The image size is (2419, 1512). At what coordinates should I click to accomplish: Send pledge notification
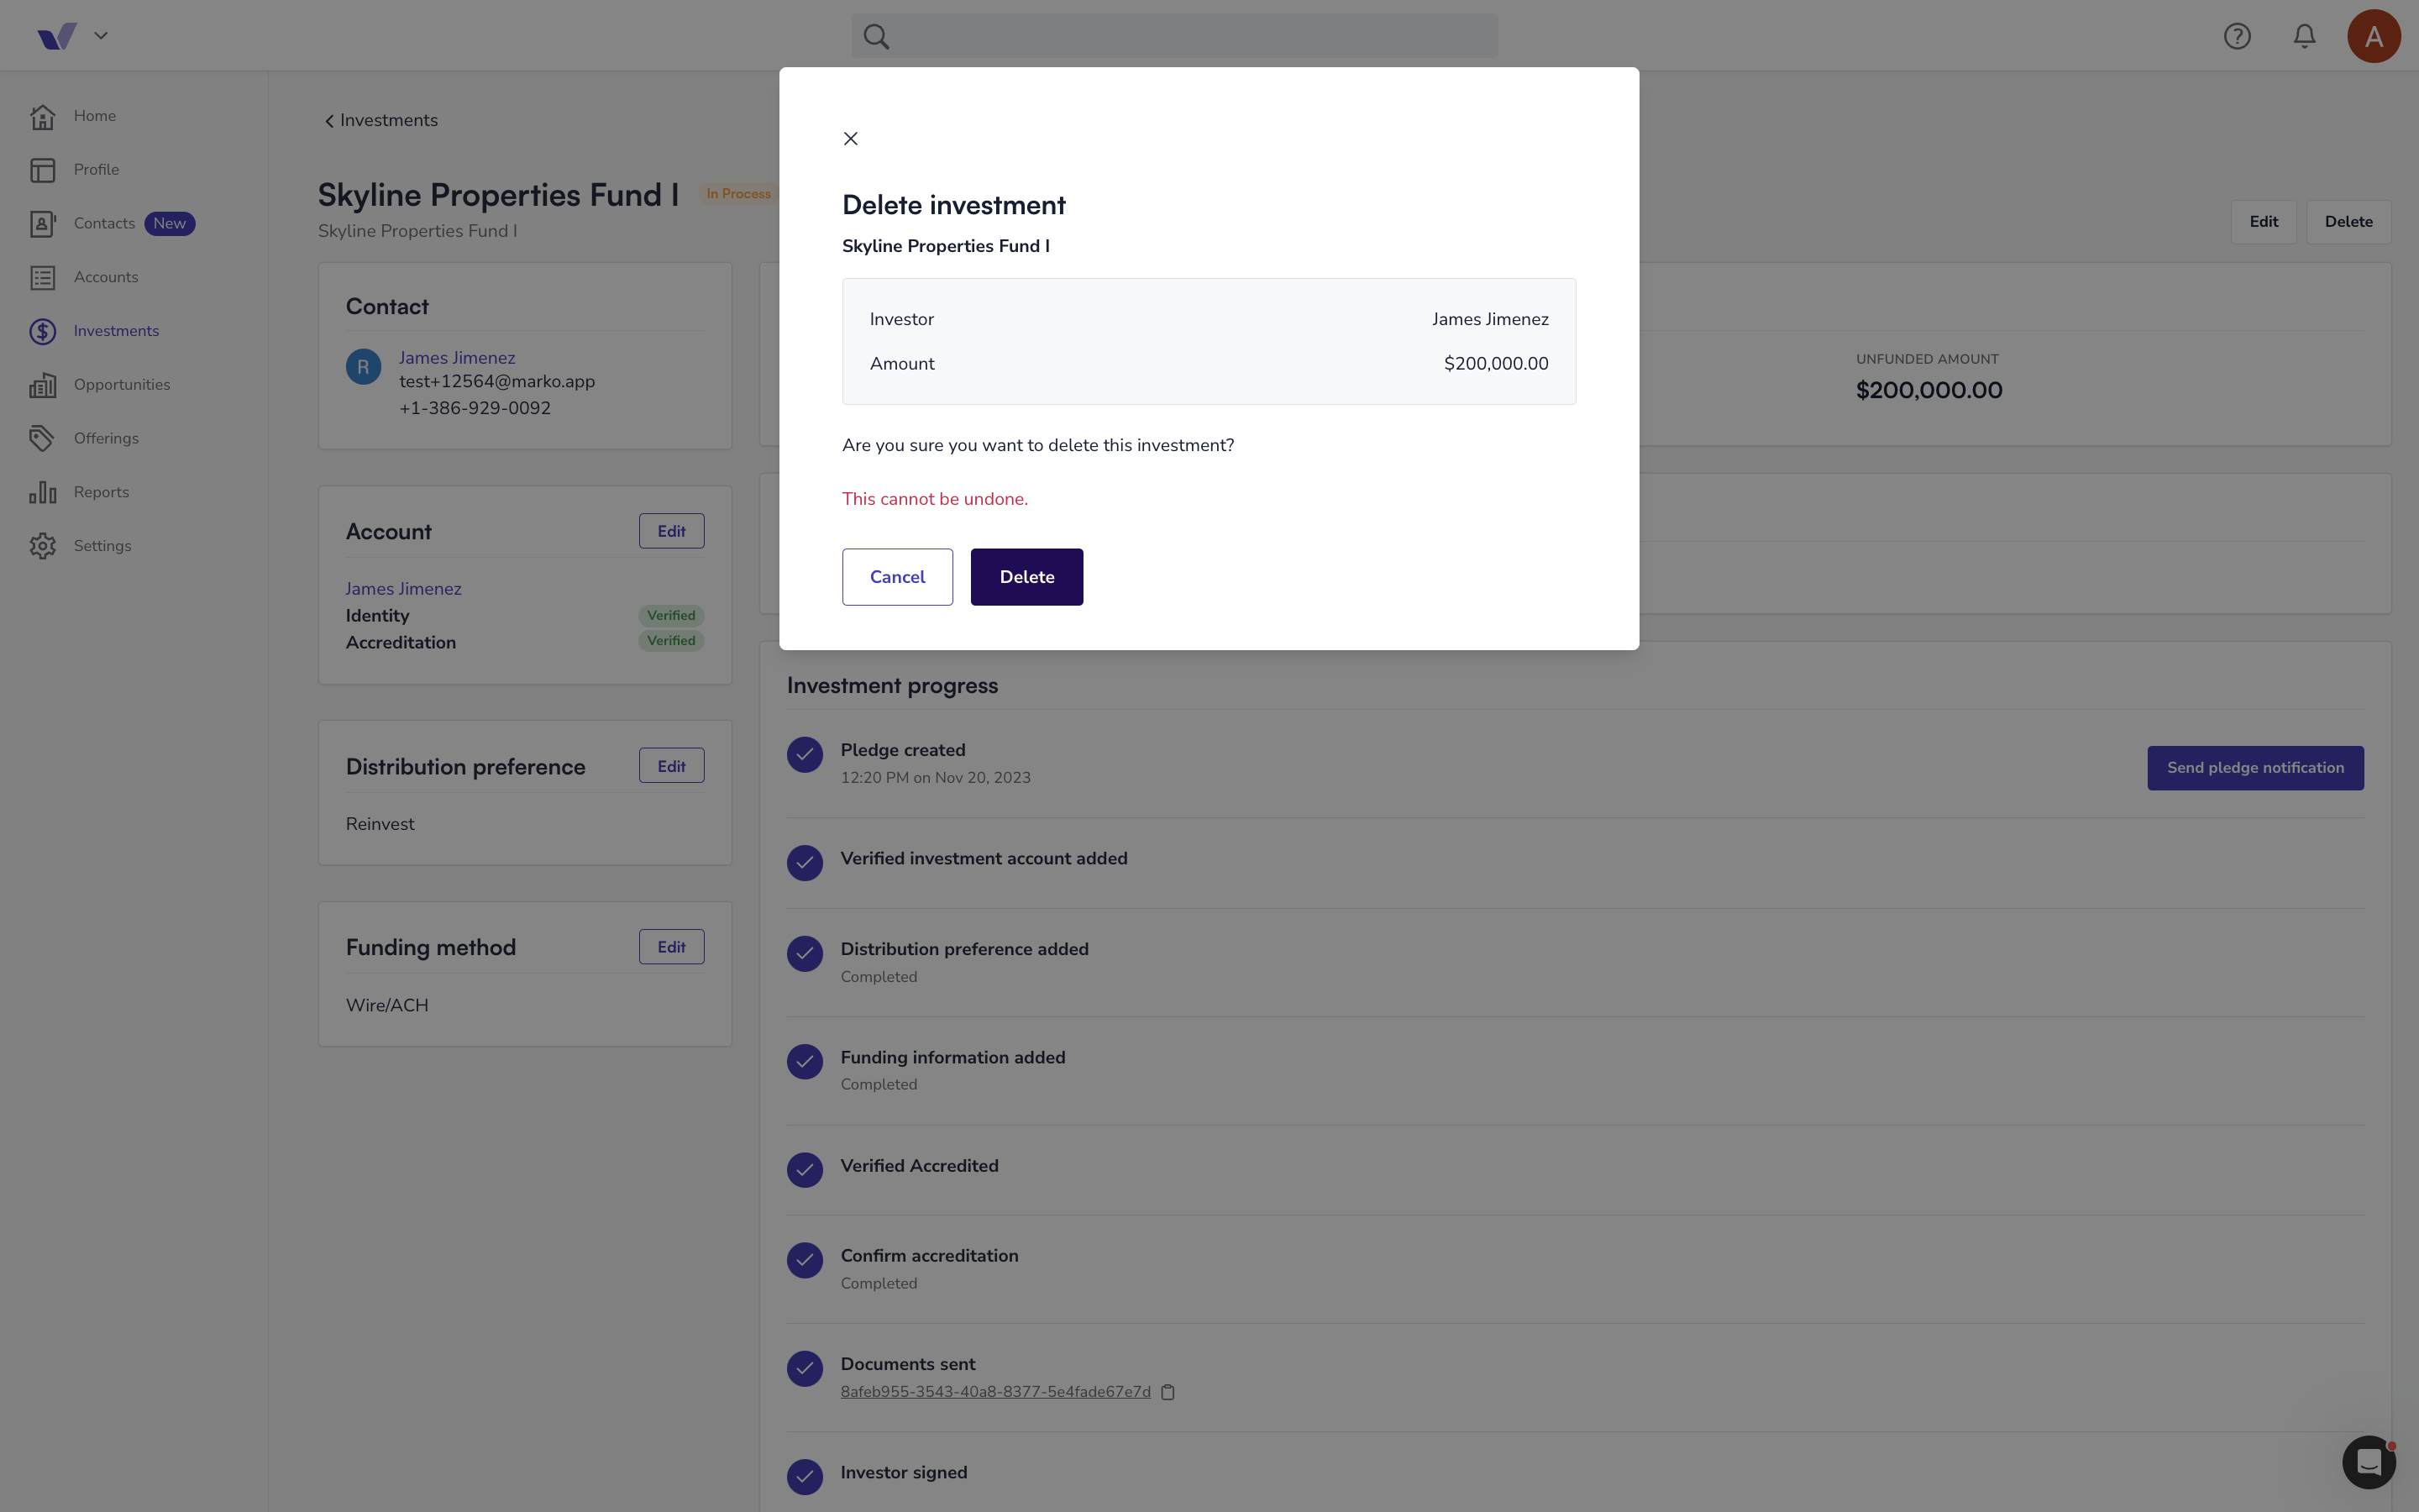click(2255, 768)
